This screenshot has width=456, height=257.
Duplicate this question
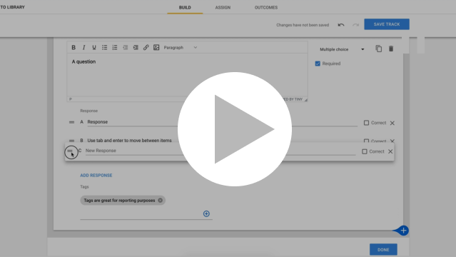pos(378,49)
